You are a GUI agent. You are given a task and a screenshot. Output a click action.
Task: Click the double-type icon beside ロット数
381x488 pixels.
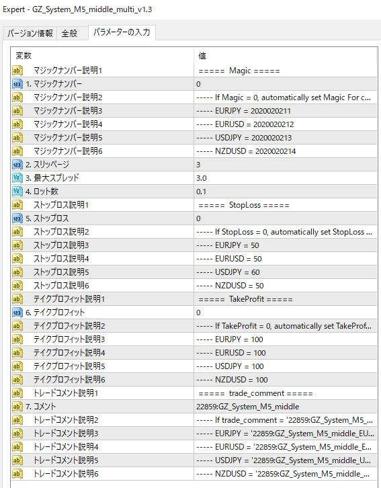coord(17,192)
